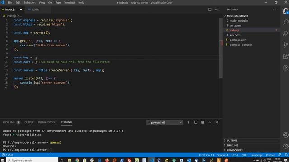Image resolution: width=289 pixels, height=162 pixels.
Task: Open the circular icon below Extensions in activity bar
Action: [285, 68]
